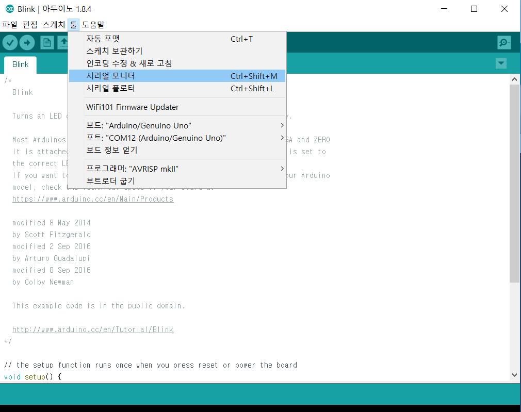Click the "modified 2 Sep 2016" line
The width and height of the screenshot is (521, 412).
tap(52, 246)
